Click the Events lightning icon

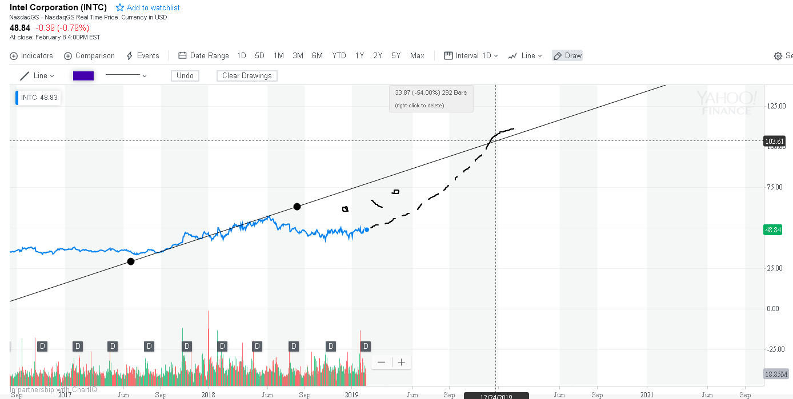pyautogui.click(x=130, y=55)
